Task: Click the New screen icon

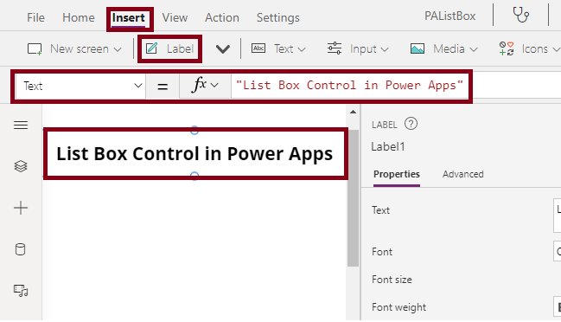Action: pos(35,49)
